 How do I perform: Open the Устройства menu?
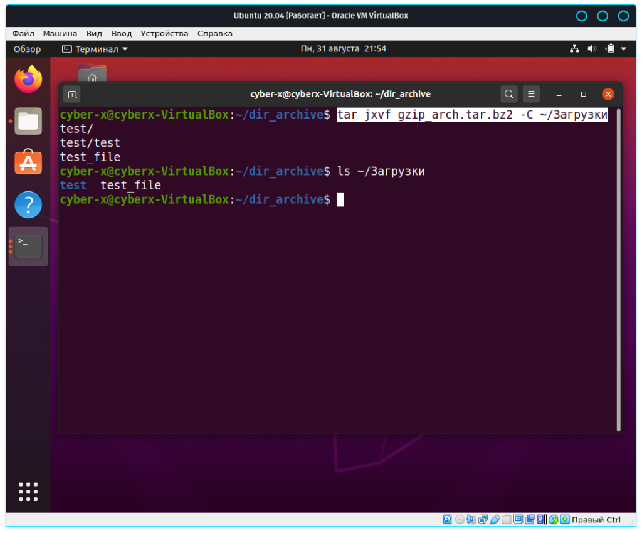pyautogui.click(x=164, y=33)
